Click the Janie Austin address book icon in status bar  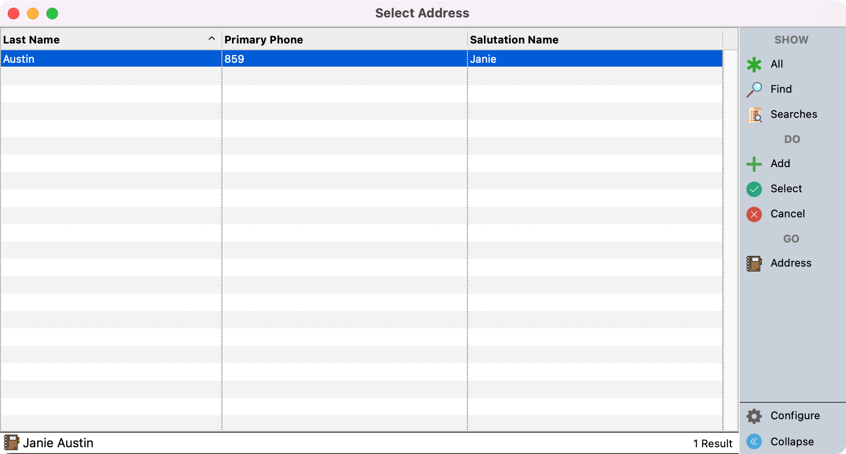[x=11, y=442]
